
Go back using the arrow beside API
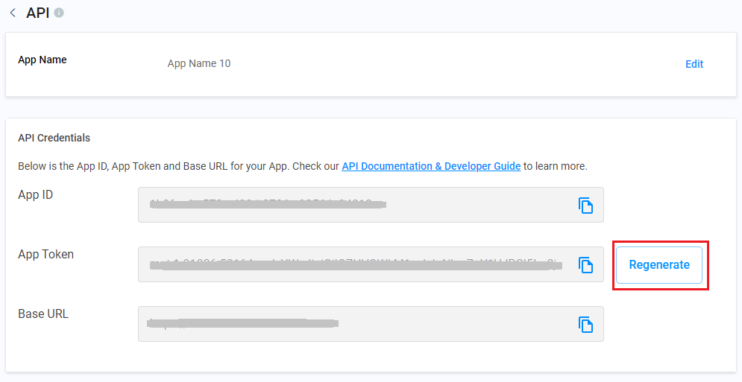(13, 13)
